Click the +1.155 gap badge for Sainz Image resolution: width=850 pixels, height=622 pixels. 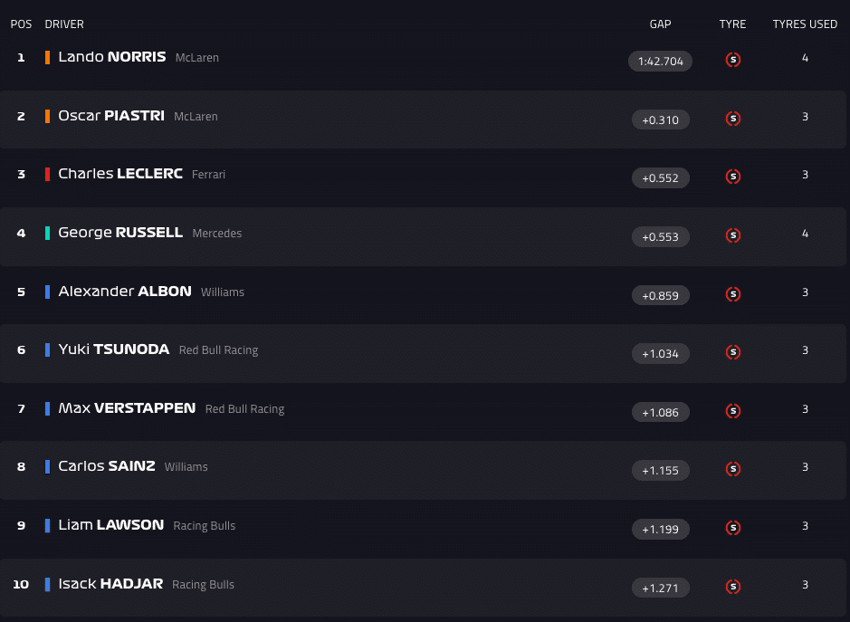(x=660, y=471)
